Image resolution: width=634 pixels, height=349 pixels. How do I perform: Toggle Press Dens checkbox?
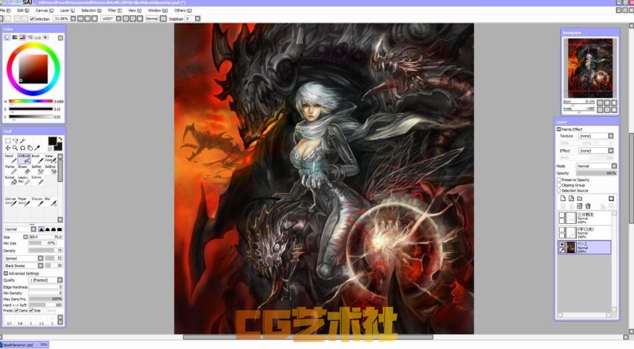17,310
